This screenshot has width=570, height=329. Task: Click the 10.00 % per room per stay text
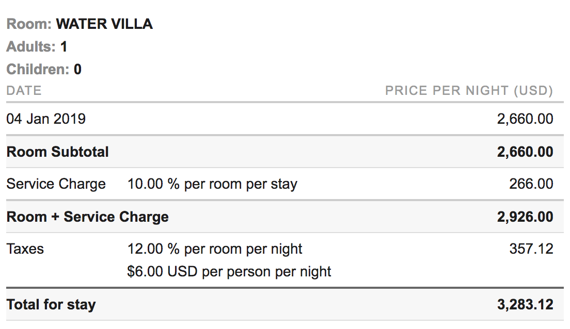pyautogui.click(x=212, y=184)
